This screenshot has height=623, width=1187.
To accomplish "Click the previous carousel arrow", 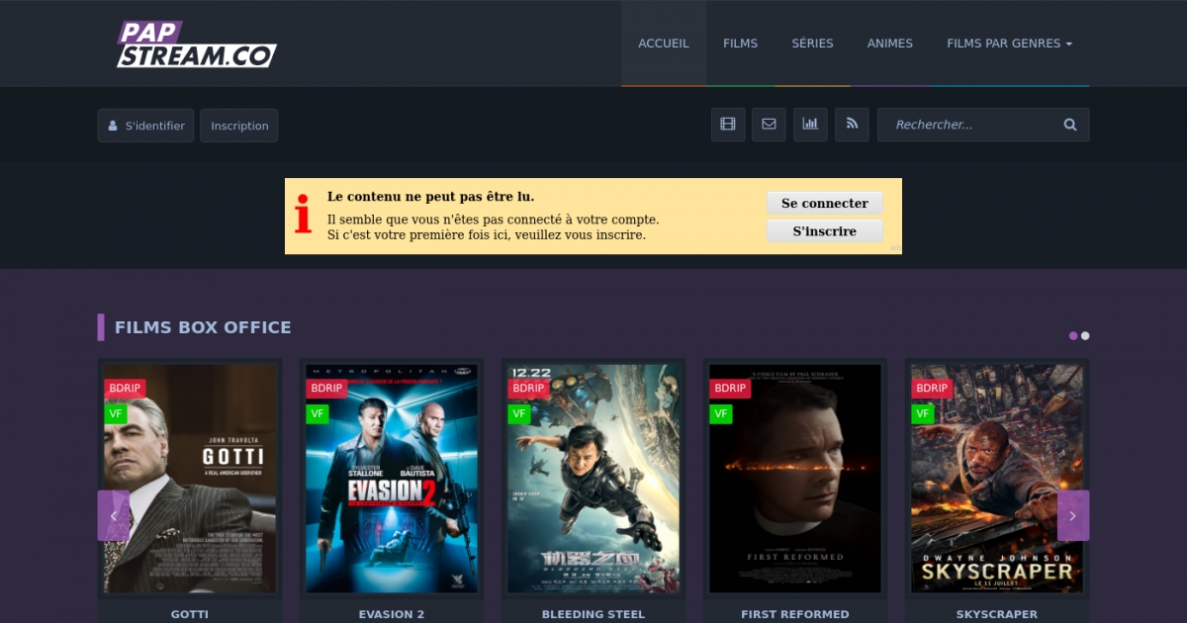I will point(114,516).
